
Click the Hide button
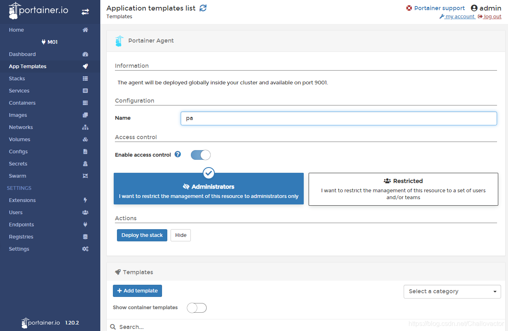point(181,235)
